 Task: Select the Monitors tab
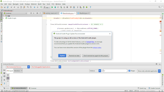(x=18, y=71)
